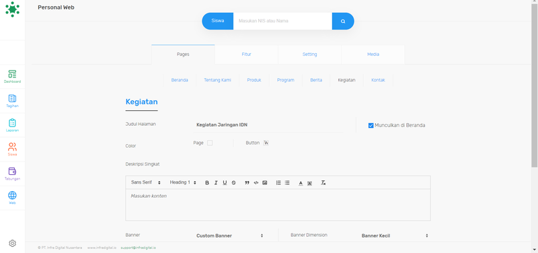538x253 pixels.
Task: Apply bullet list in the editor
Action: [x=287, y=183]
